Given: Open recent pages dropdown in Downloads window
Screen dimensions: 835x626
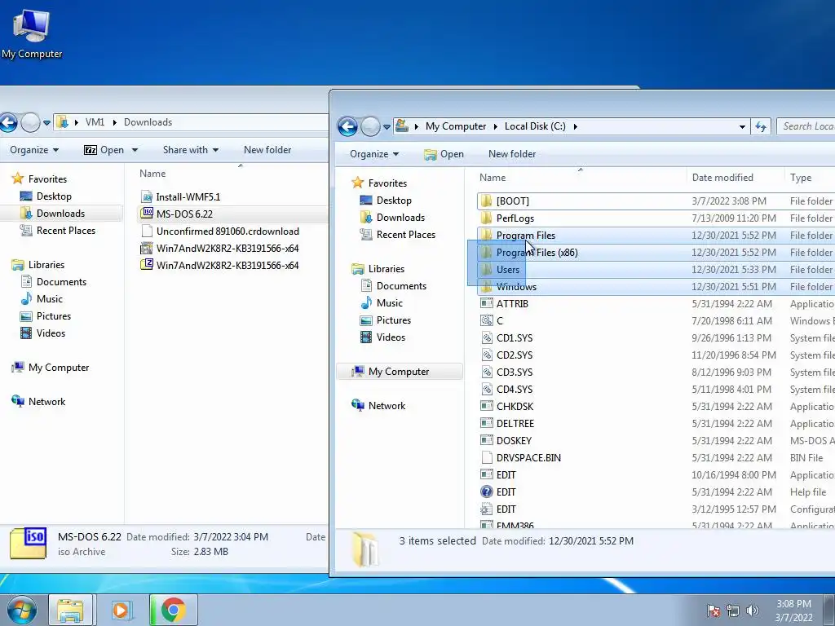Looking at the screenshot, I should (46, 122).
